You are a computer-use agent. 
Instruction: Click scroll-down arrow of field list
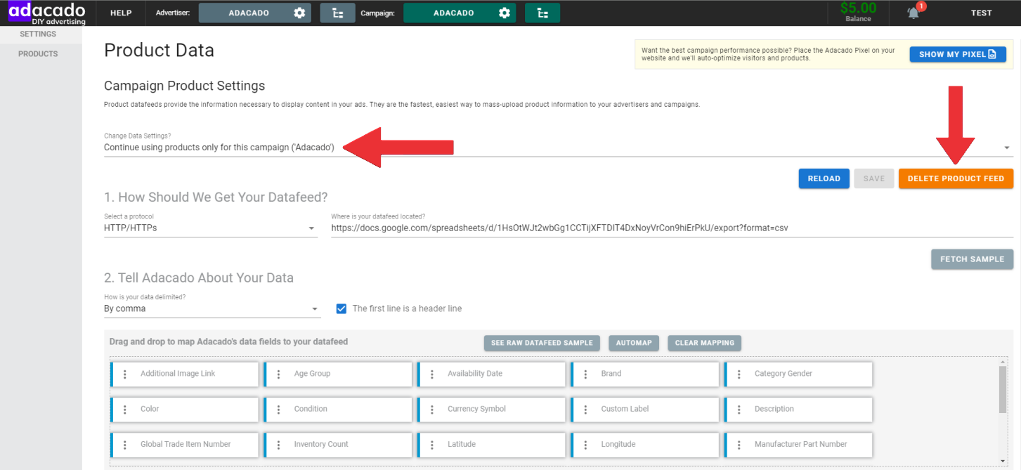pyautogui.click(x=1003, y=461)
